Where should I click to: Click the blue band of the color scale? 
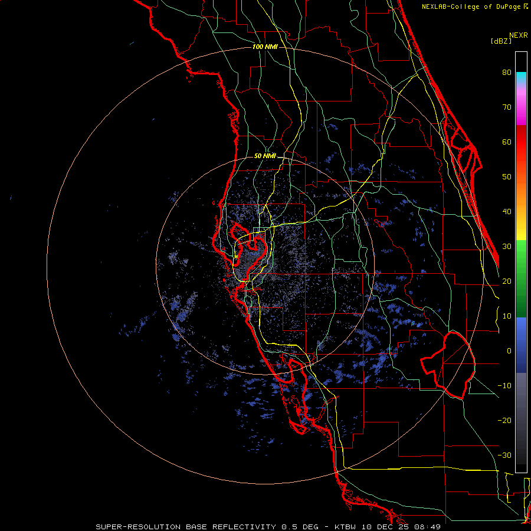[x=521, y=345]
